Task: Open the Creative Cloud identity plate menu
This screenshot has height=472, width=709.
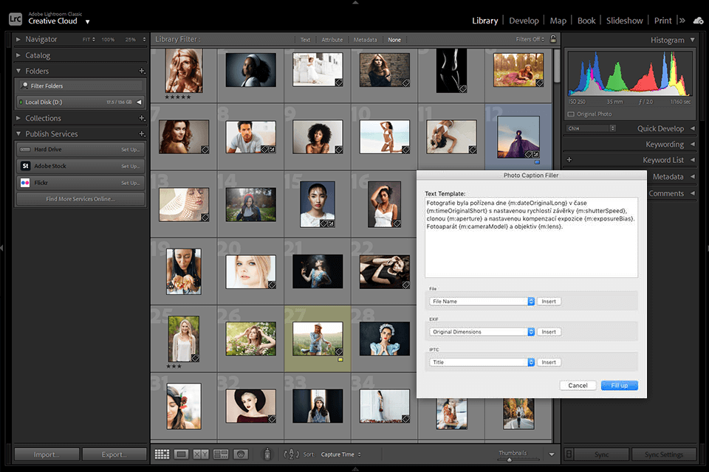Action: click(x=87, y=21)
